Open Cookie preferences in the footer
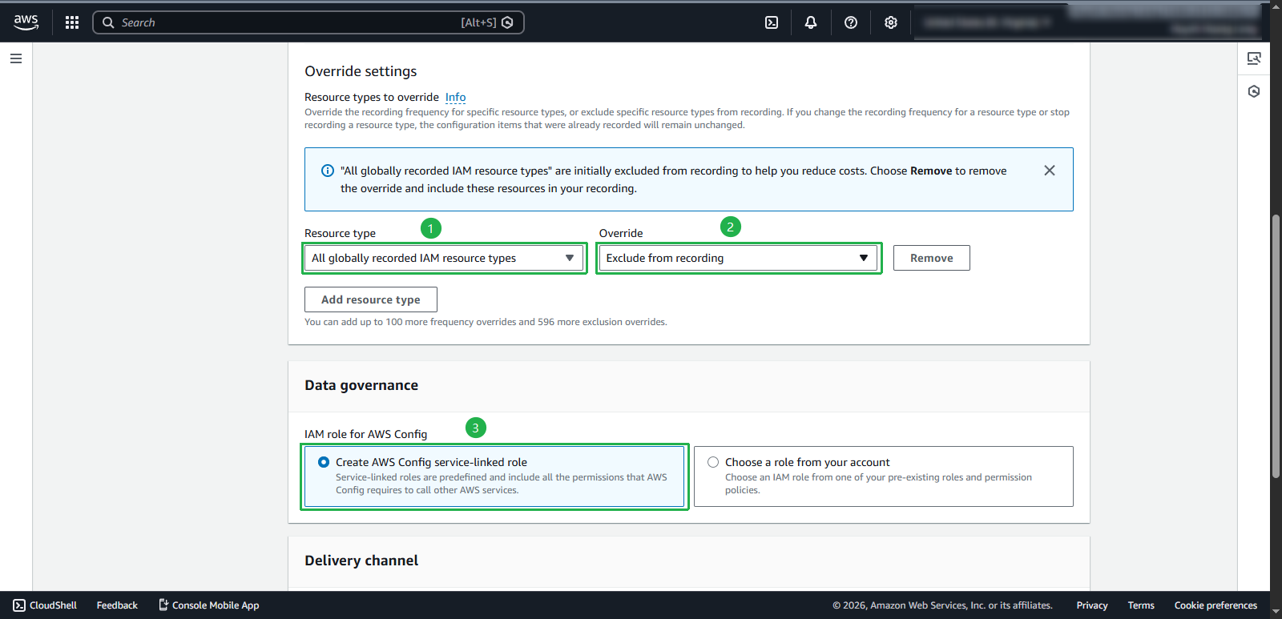This screenshot has width=1282, height=619. pos(1215,605)
